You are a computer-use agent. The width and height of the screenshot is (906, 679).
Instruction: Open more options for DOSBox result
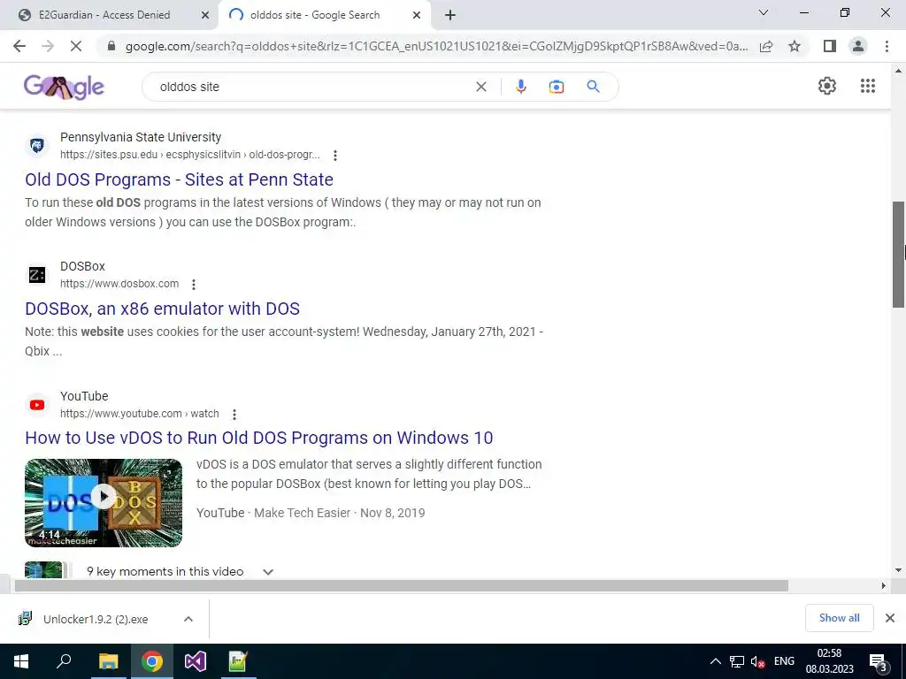(x=194, y=284)
